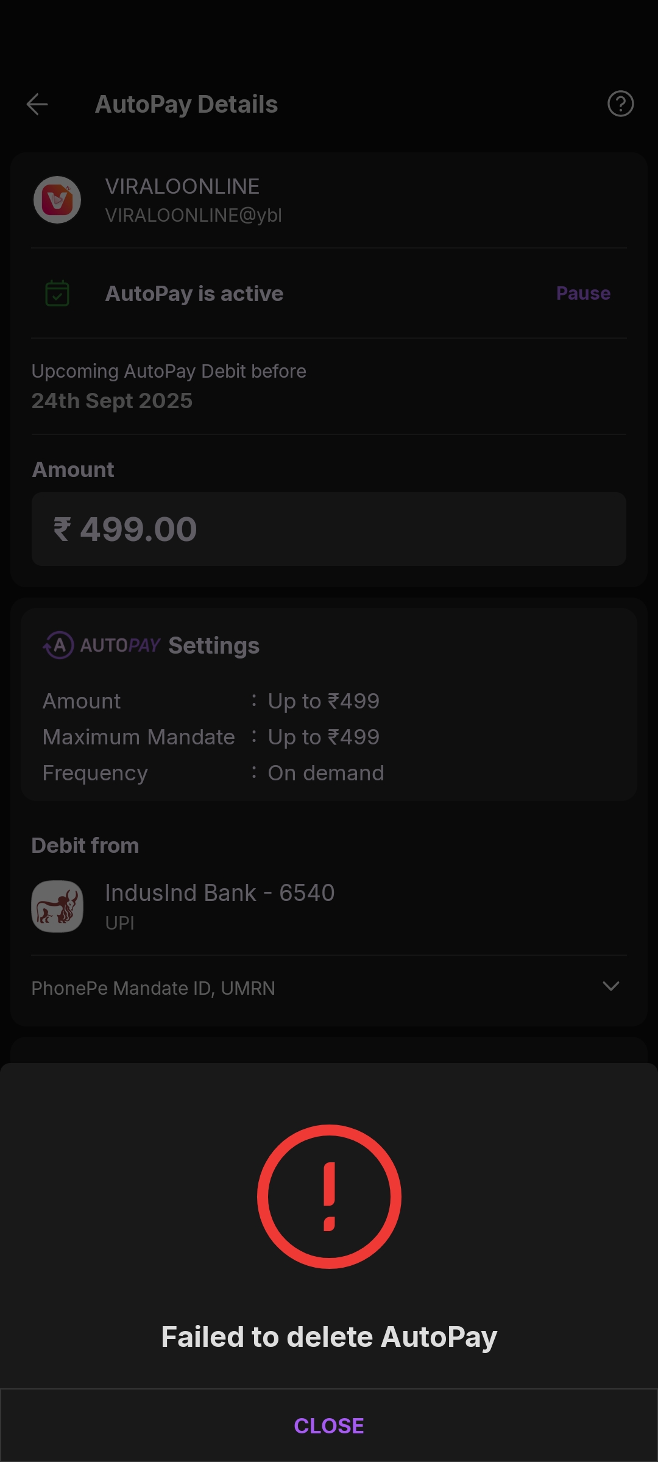Select the VIRALOONLINE@ybl UPI ID text

(x=193, y=215)
